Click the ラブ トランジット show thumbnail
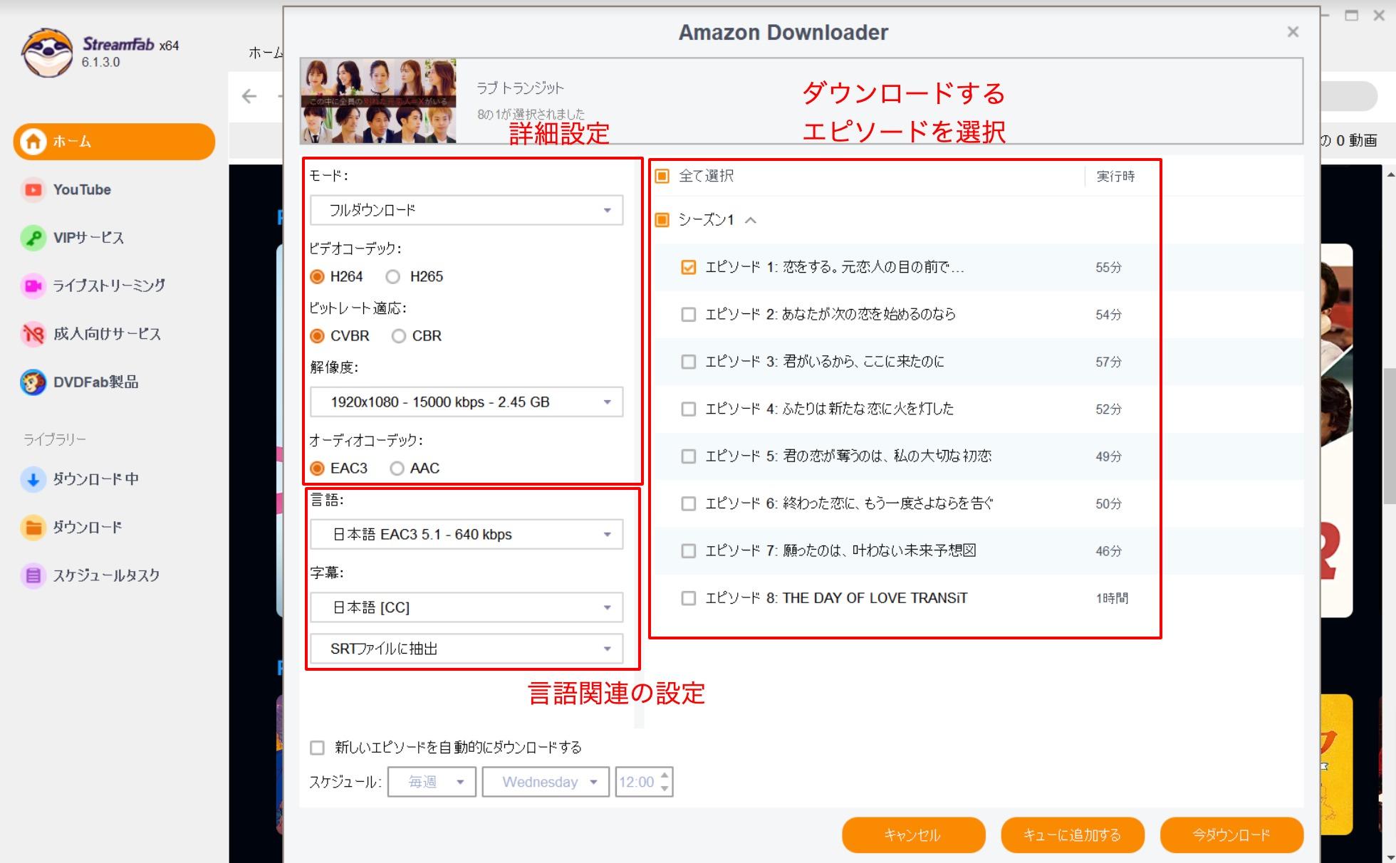 378,101
